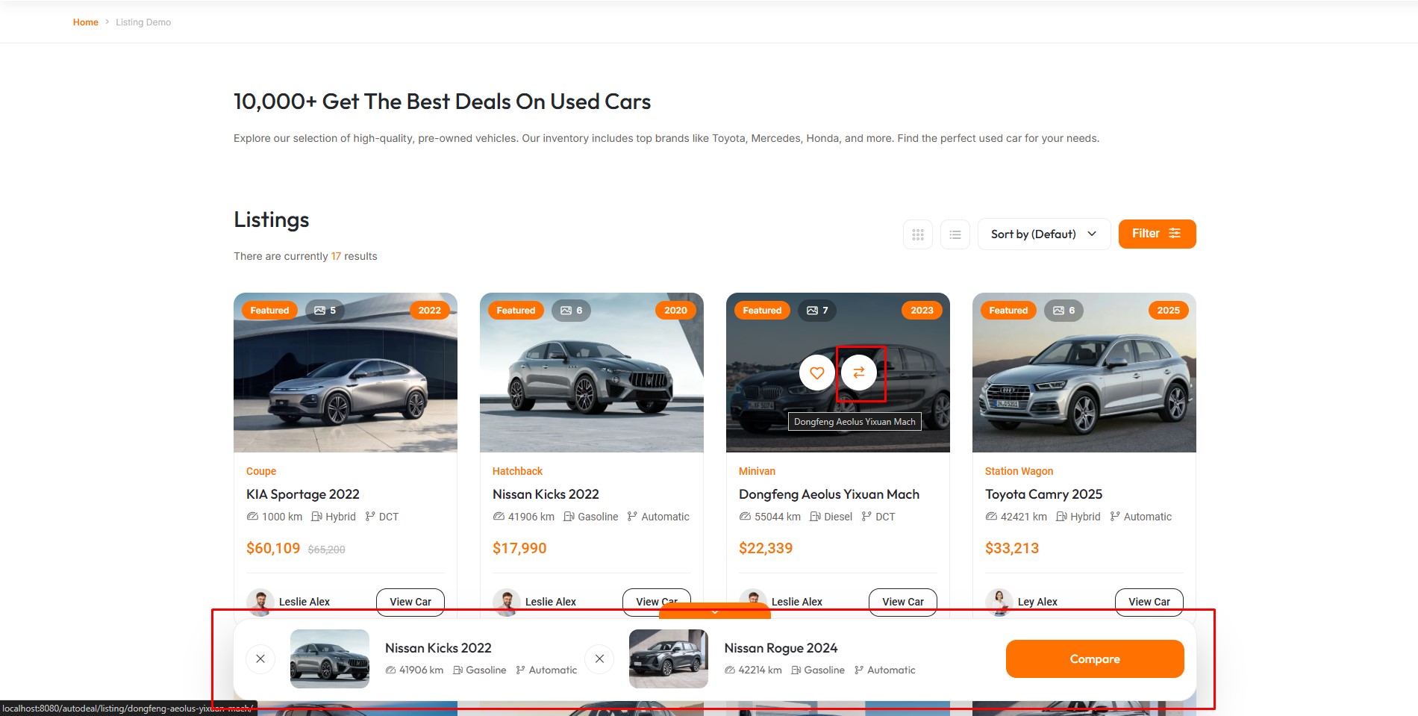This screenshot has height=716, width=1418.
Task: Collapse the compare bar with orange chevron
Action: pyautogui.click(x=715, y=611)
